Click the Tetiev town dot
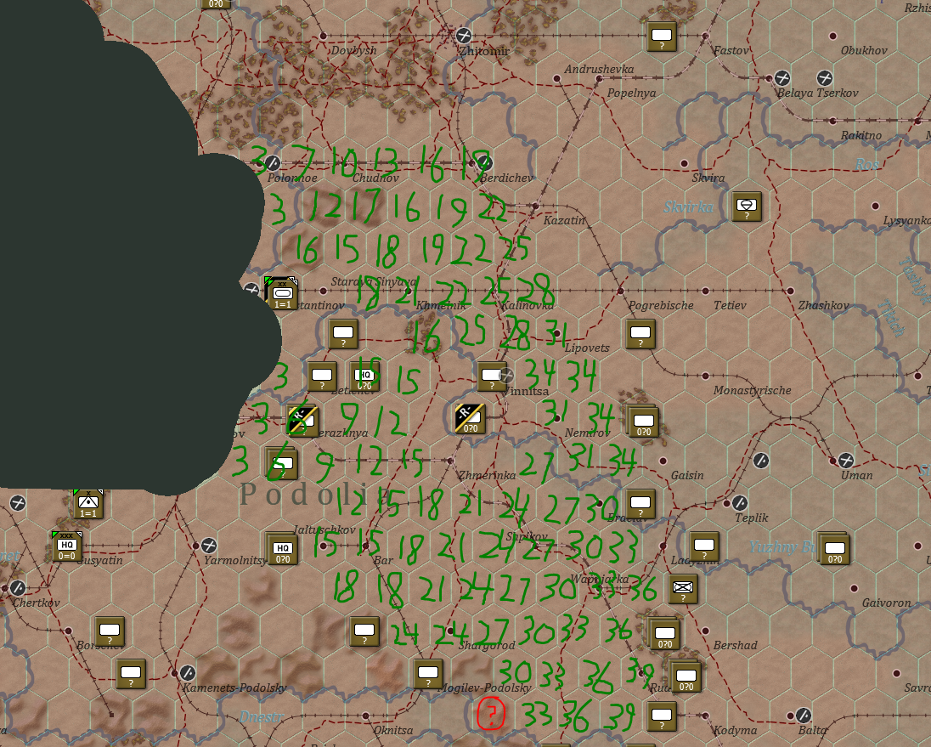Image resolution: width=931 pixels, height=747 pixels. [x=705, y=291]
